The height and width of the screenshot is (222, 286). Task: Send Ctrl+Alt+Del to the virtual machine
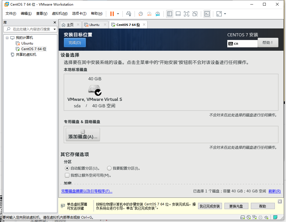129,14
